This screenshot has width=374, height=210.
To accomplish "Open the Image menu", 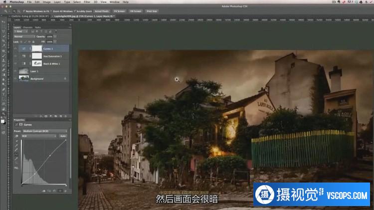I will point(46,2).
